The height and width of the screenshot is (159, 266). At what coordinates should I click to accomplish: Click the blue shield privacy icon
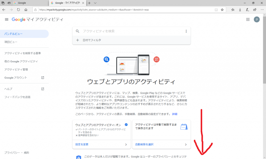pyautogui.click(x=78, y=157)
